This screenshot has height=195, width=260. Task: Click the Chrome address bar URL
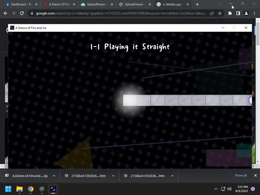(x=121, y=13)
